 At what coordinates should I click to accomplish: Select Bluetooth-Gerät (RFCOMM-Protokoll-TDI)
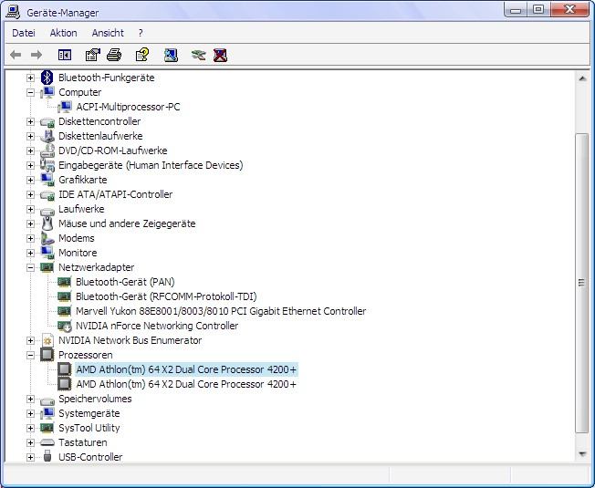[166, 296]
